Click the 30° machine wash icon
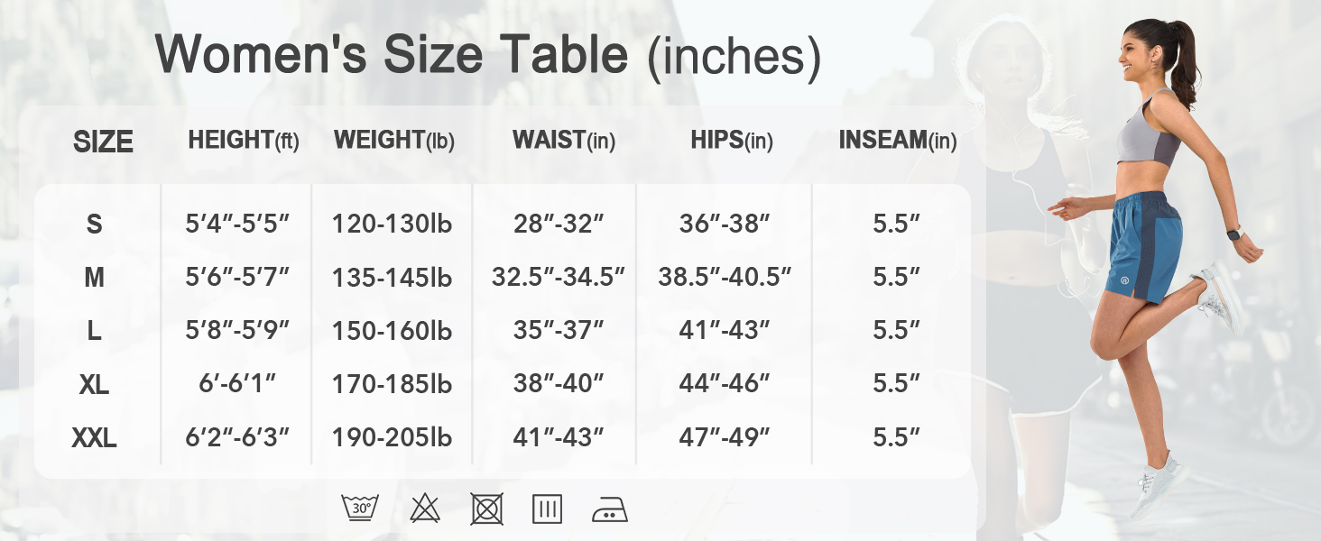The image size is (1321, 541). point(360,509)
